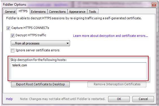The height and width of the screenshot is (106, 159).
Task: Click Export Root Certificate to Desktop
Action: (x=40, y=84)
